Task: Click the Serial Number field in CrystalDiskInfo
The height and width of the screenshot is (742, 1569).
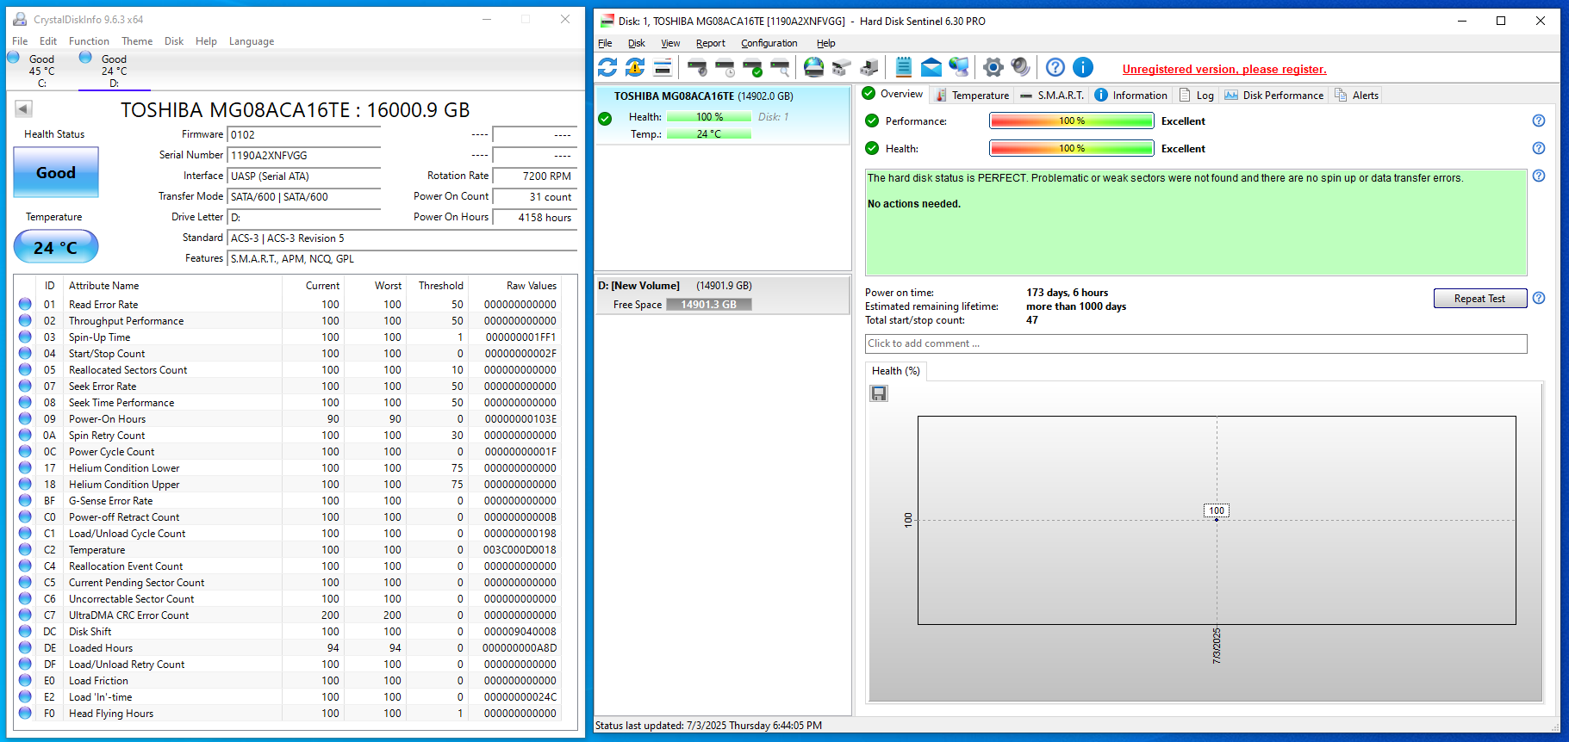Action: [303, 156]
